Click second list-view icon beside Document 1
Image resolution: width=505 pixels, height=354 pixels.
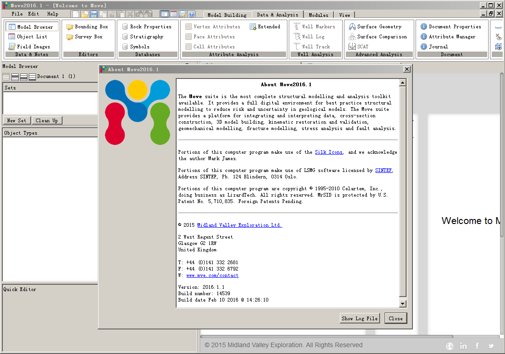point(15,77)
